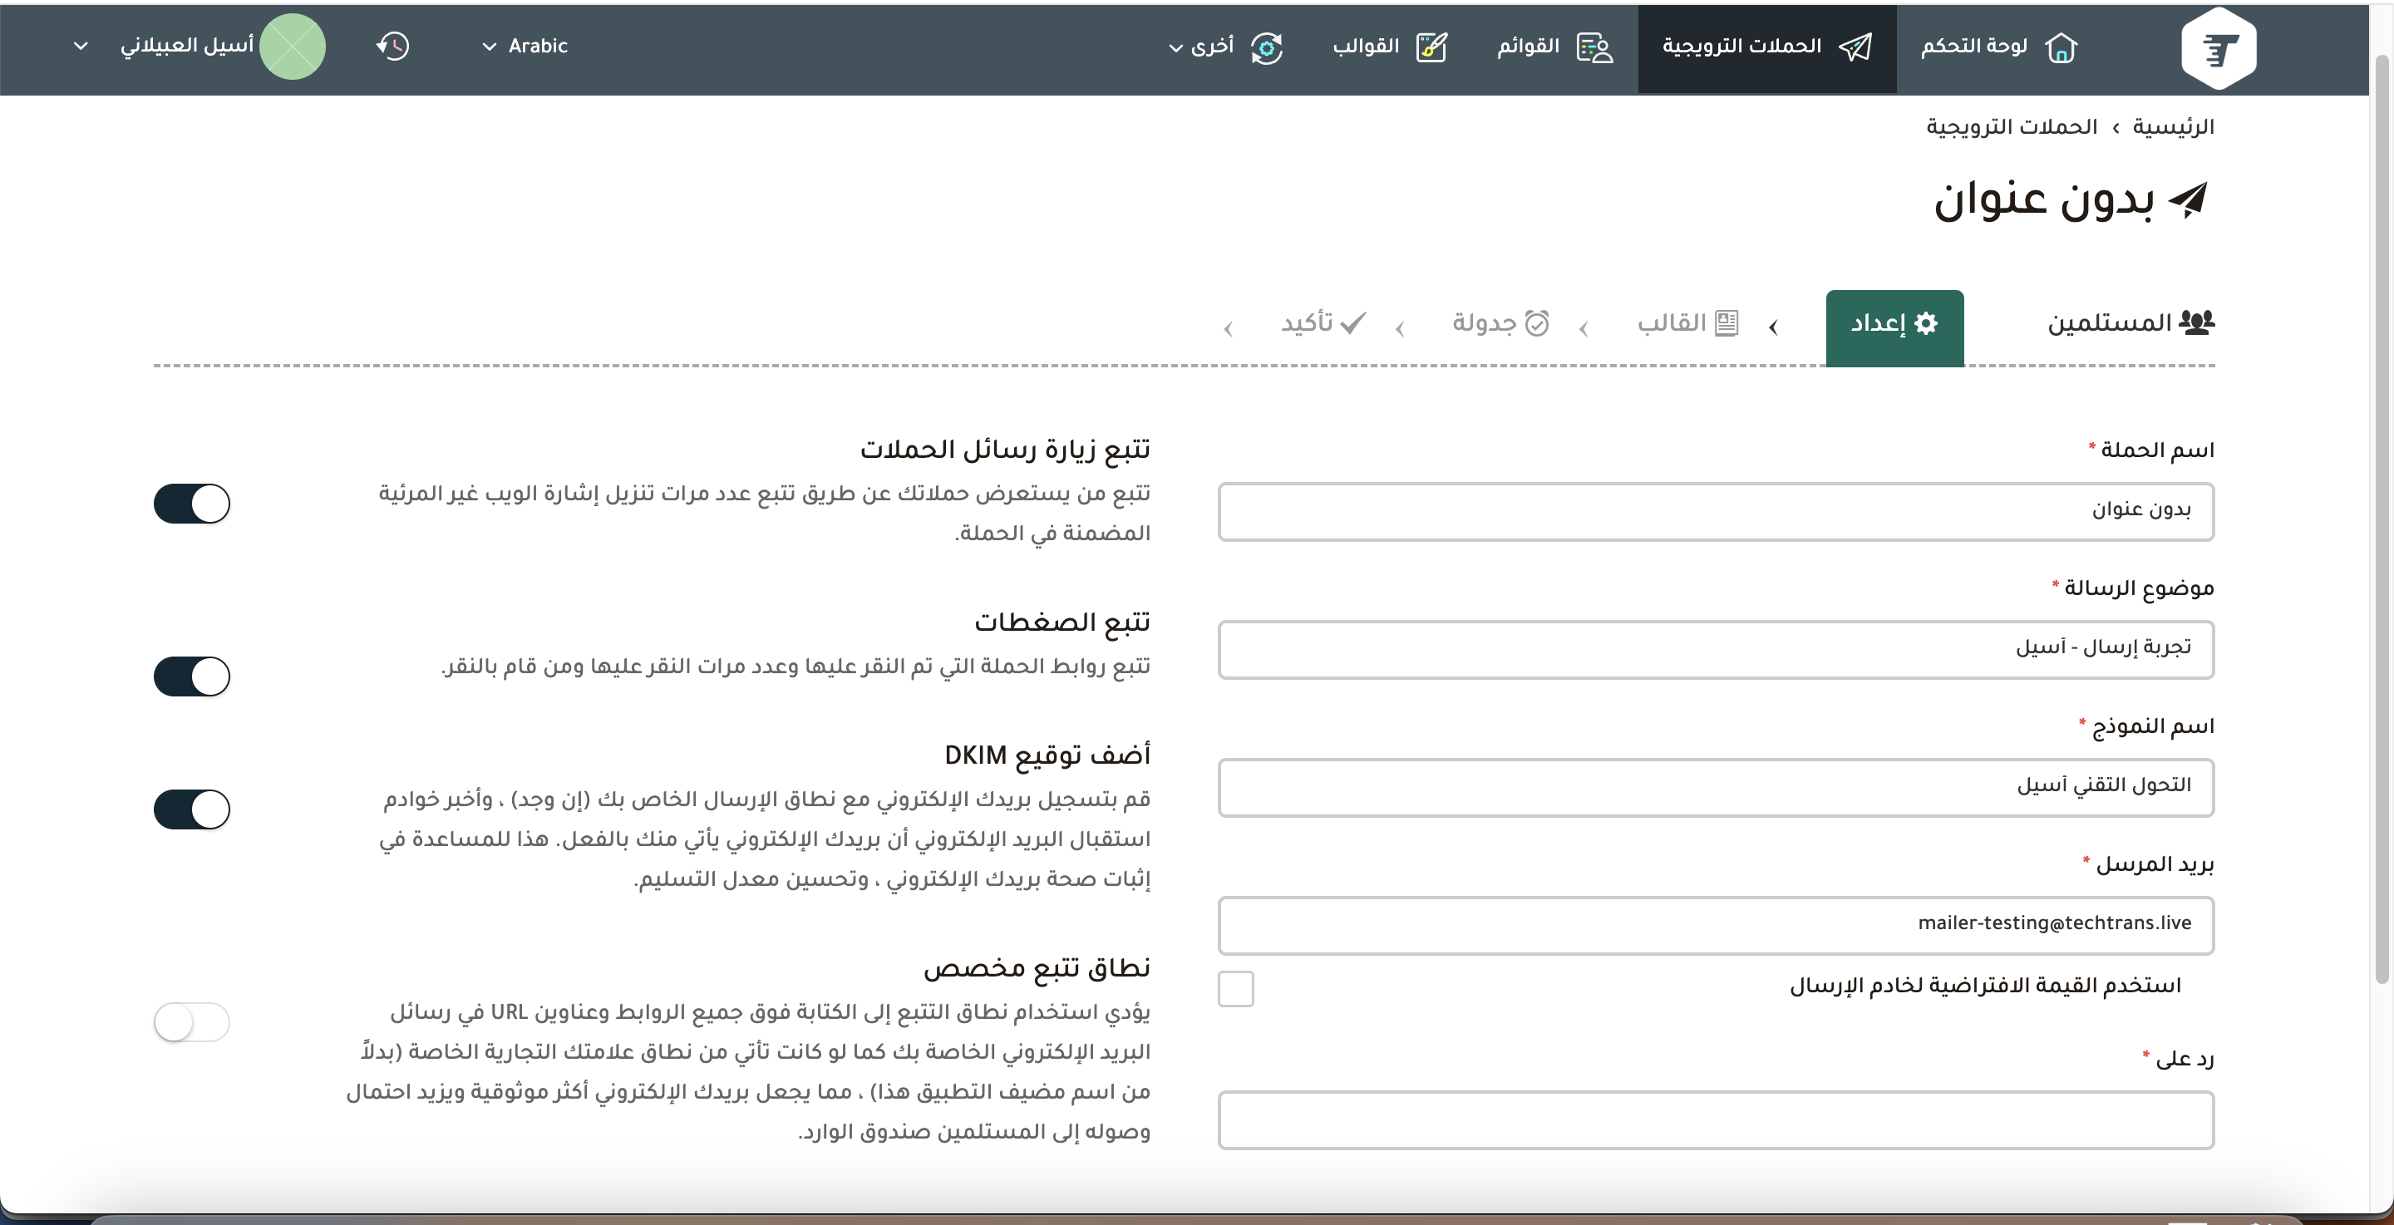
Task: Enable custom tracking domain toggle
Action: (x=192, y=1022)
